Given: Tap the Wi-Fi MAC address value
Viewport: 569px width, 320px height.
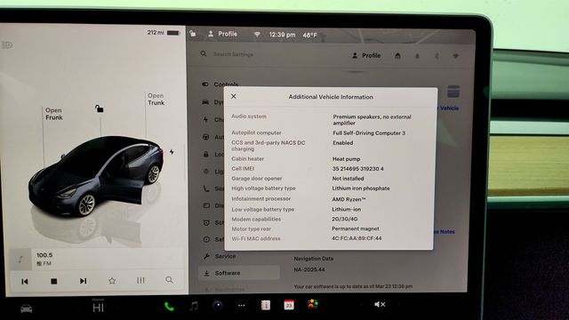Looking at the screenshot, I should (x=357, y=238).
